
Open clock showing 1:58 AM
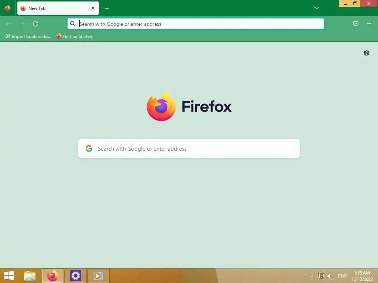(362, 276)
